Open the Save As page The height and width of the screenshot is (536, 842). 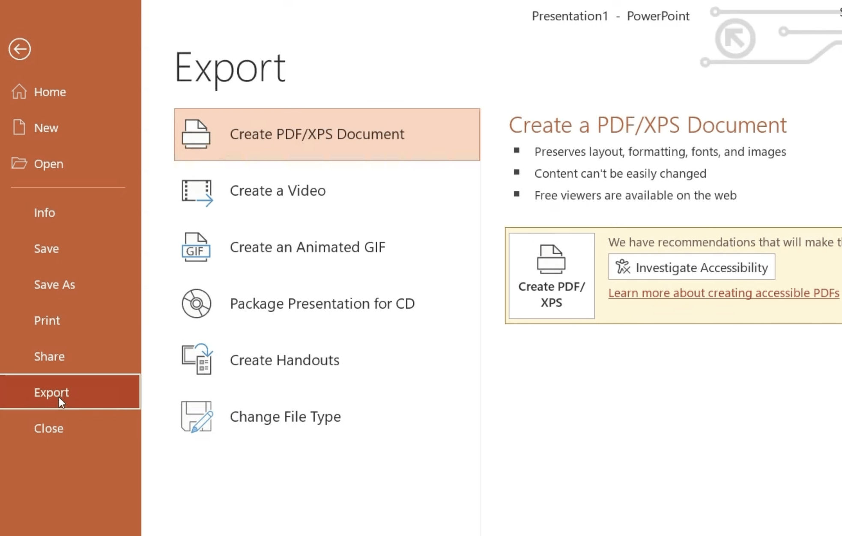click(54, 284)
